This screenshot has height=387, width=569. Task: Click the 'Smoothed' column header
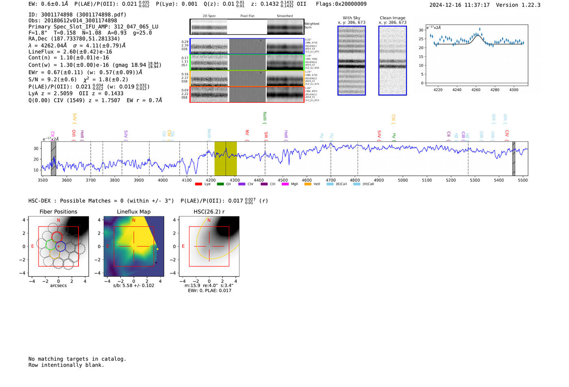point(284,16)
